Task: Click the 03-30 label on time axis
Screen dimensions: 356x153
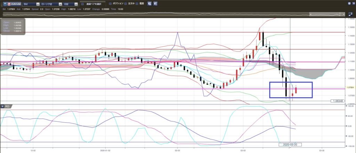Action: [322, 150]
